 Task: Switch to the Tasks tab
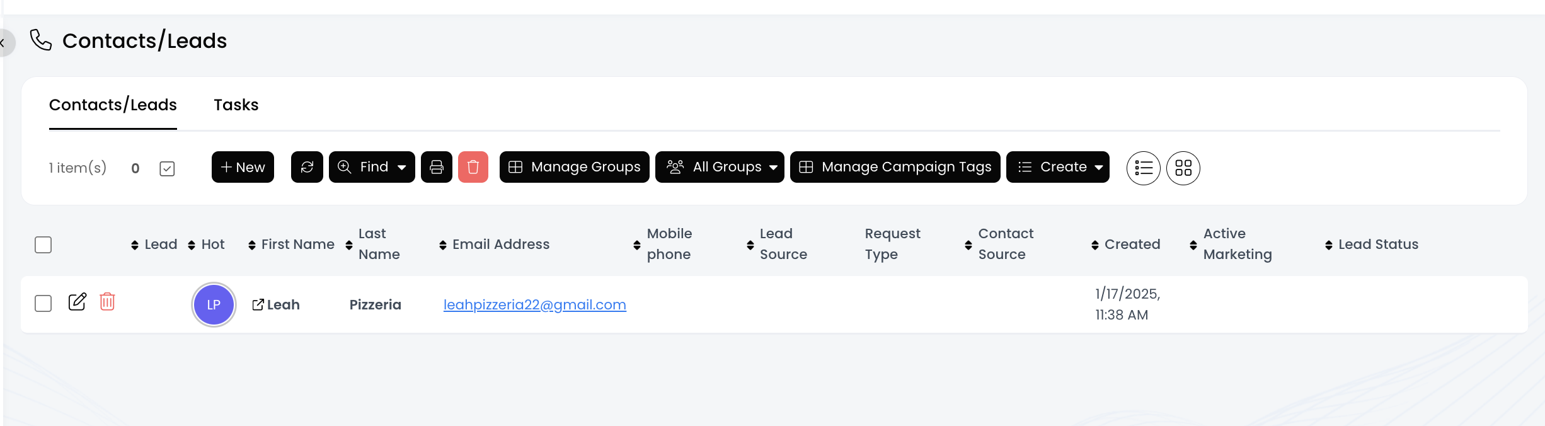pos(236,105)
